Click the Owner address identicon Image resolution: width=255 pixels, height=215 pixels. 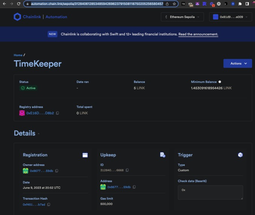click(x=26, y=171)
